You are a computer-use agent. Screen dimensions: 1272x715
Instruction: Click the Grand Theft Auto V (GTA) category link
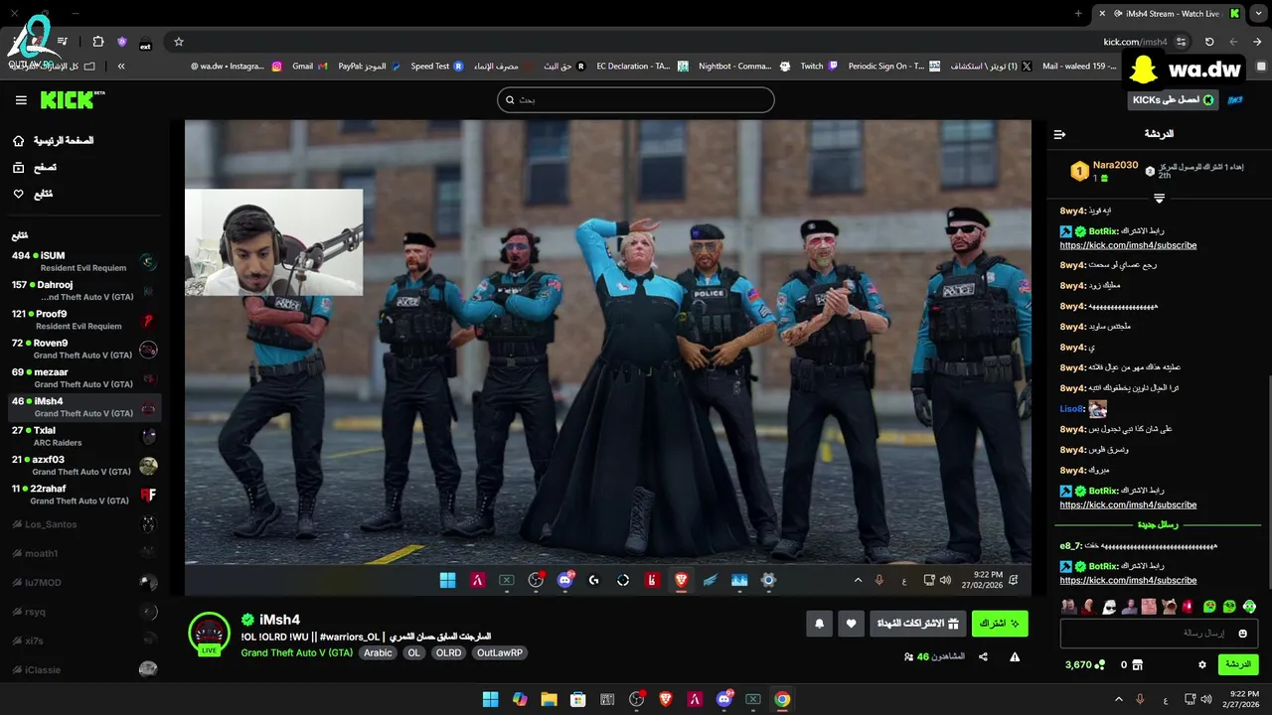[297, 652]
